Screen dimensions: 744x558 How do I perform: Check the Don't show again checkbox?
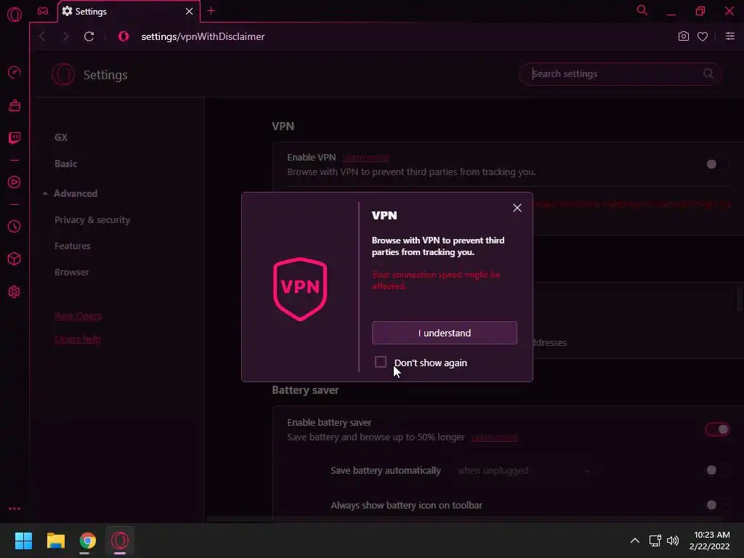381,362
